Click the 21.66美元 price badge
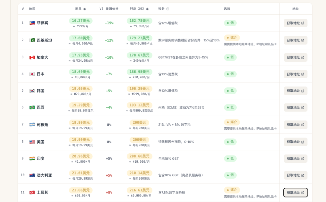This screenshot has width=326, height=202. coord(81,190)
